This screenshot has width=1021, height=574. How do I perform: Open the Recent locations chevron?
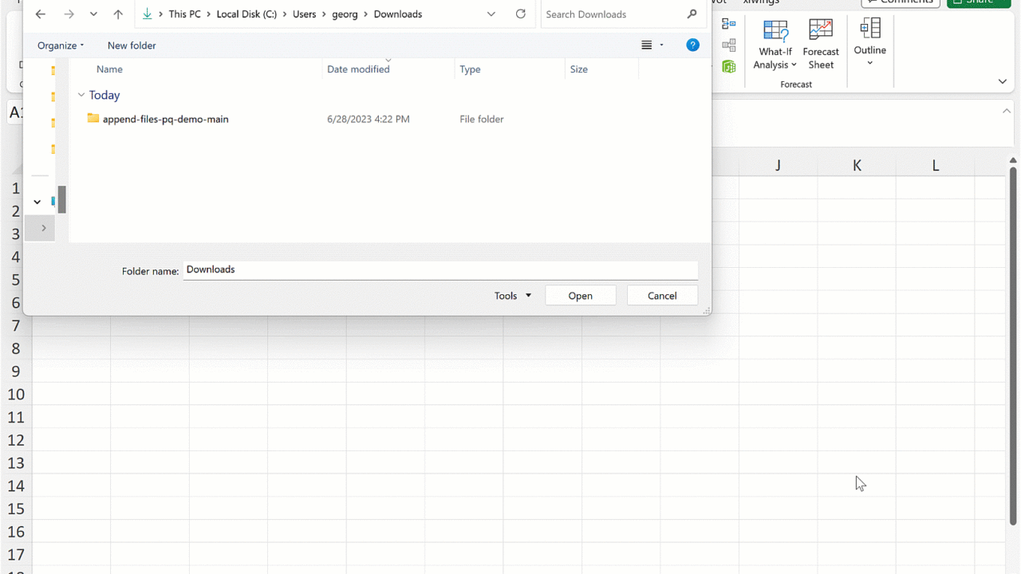pyautogui.click(x=93, y=14)
